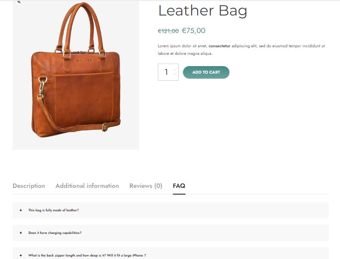Click "This bag is fully made of leather?" text
Viewport: 340px width, 259px height.
click(54, 210)
